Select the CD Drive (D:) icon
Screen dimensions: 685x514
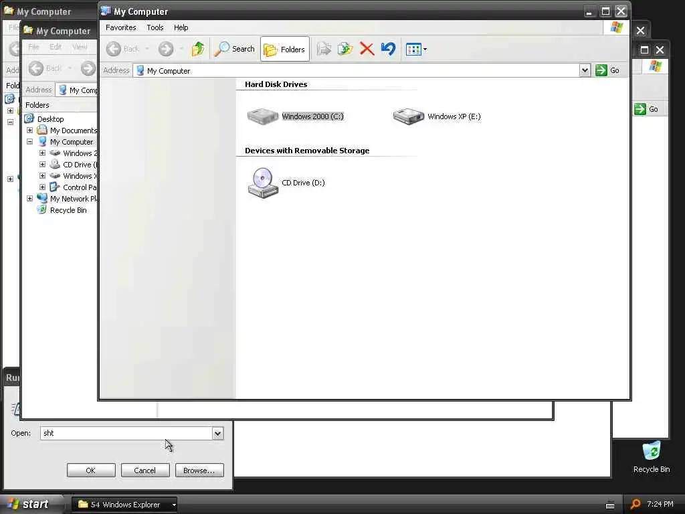point(286,183)
